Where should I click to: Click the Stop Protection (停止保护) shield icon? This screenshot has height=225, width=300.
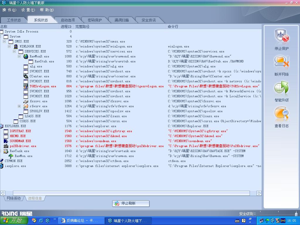pyautogui.click(x=282, y=36)
